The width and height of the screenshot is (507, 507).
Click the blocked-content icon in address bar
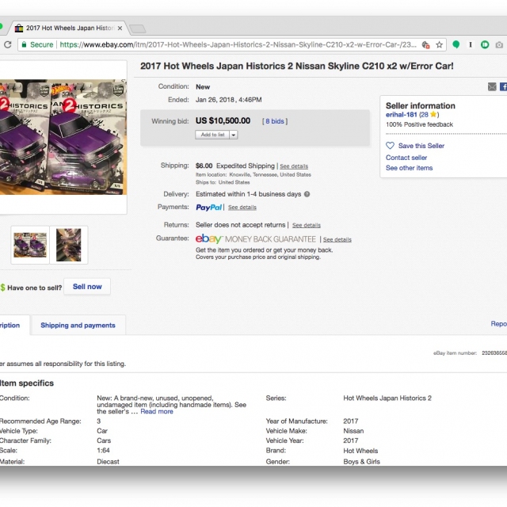[426, 45]
